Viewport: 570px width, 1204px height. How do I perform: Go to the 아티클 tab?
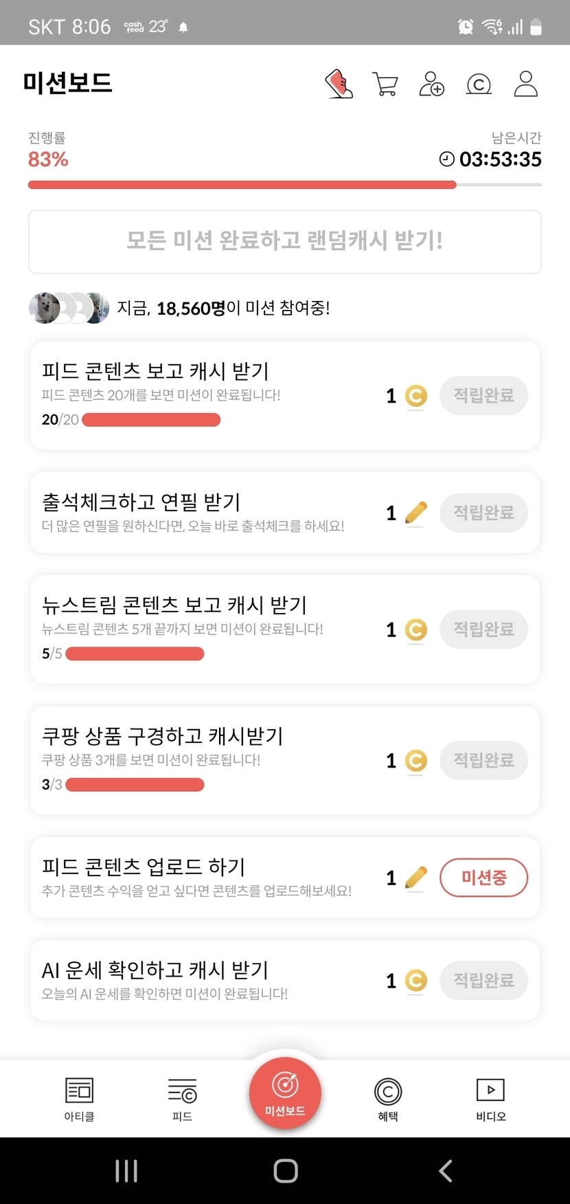click(x=79, y=1098)
